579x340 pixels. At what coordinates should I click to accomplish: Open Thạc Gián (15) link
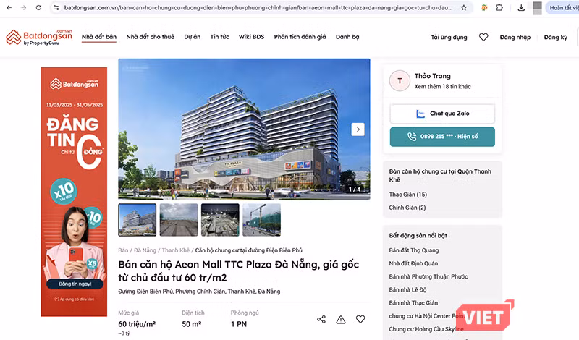click(x=407, y=195)
